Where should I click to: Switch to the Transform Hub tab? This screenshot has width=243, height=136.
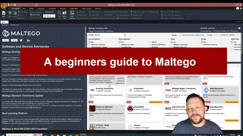pos(15,25)
